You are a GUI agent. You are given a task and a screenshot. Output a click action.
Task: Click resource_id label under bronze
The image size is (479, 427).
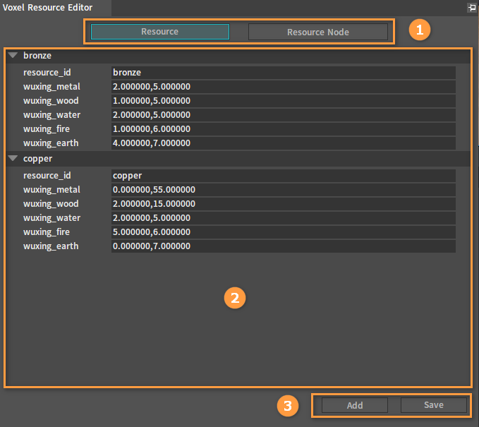[x=47, y=73]
